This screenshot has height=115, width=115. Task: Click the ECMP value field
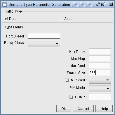click(100, 97)
